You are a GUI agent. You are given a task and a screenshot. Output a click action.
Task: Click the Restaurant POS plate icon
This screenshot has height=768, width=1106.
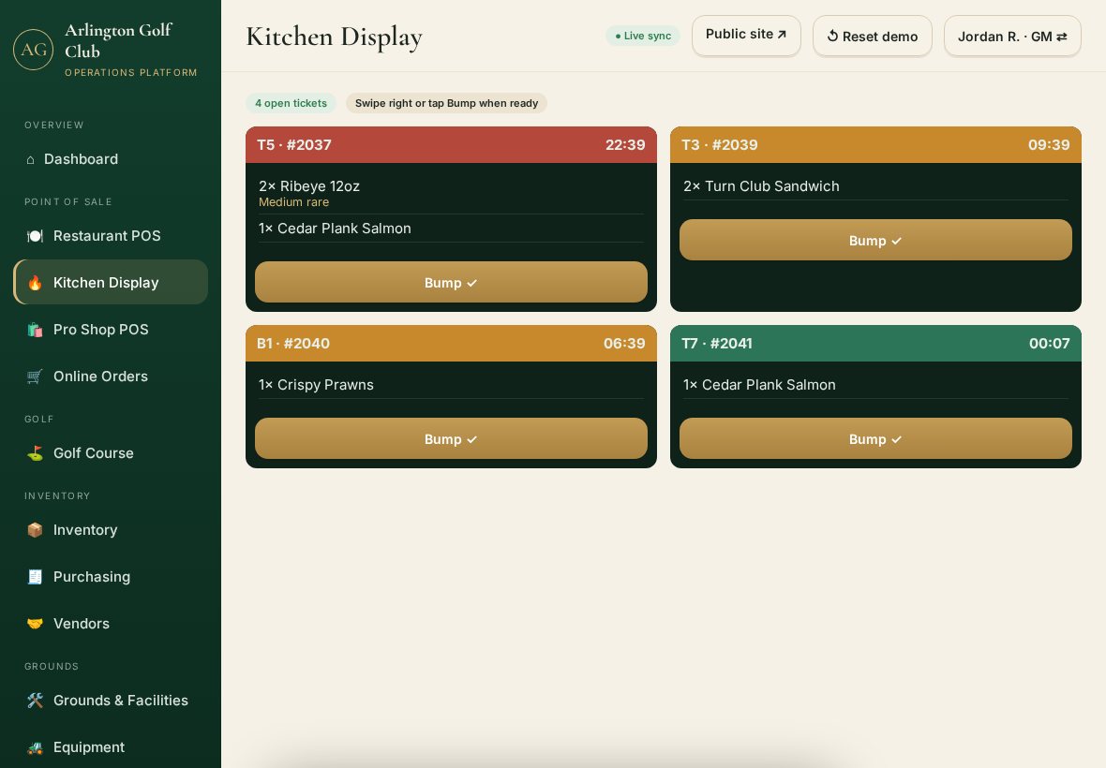point(35,236)
